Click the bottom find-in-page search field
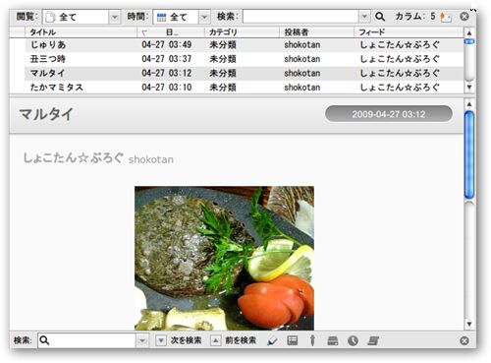 click(x=86, y=340)
